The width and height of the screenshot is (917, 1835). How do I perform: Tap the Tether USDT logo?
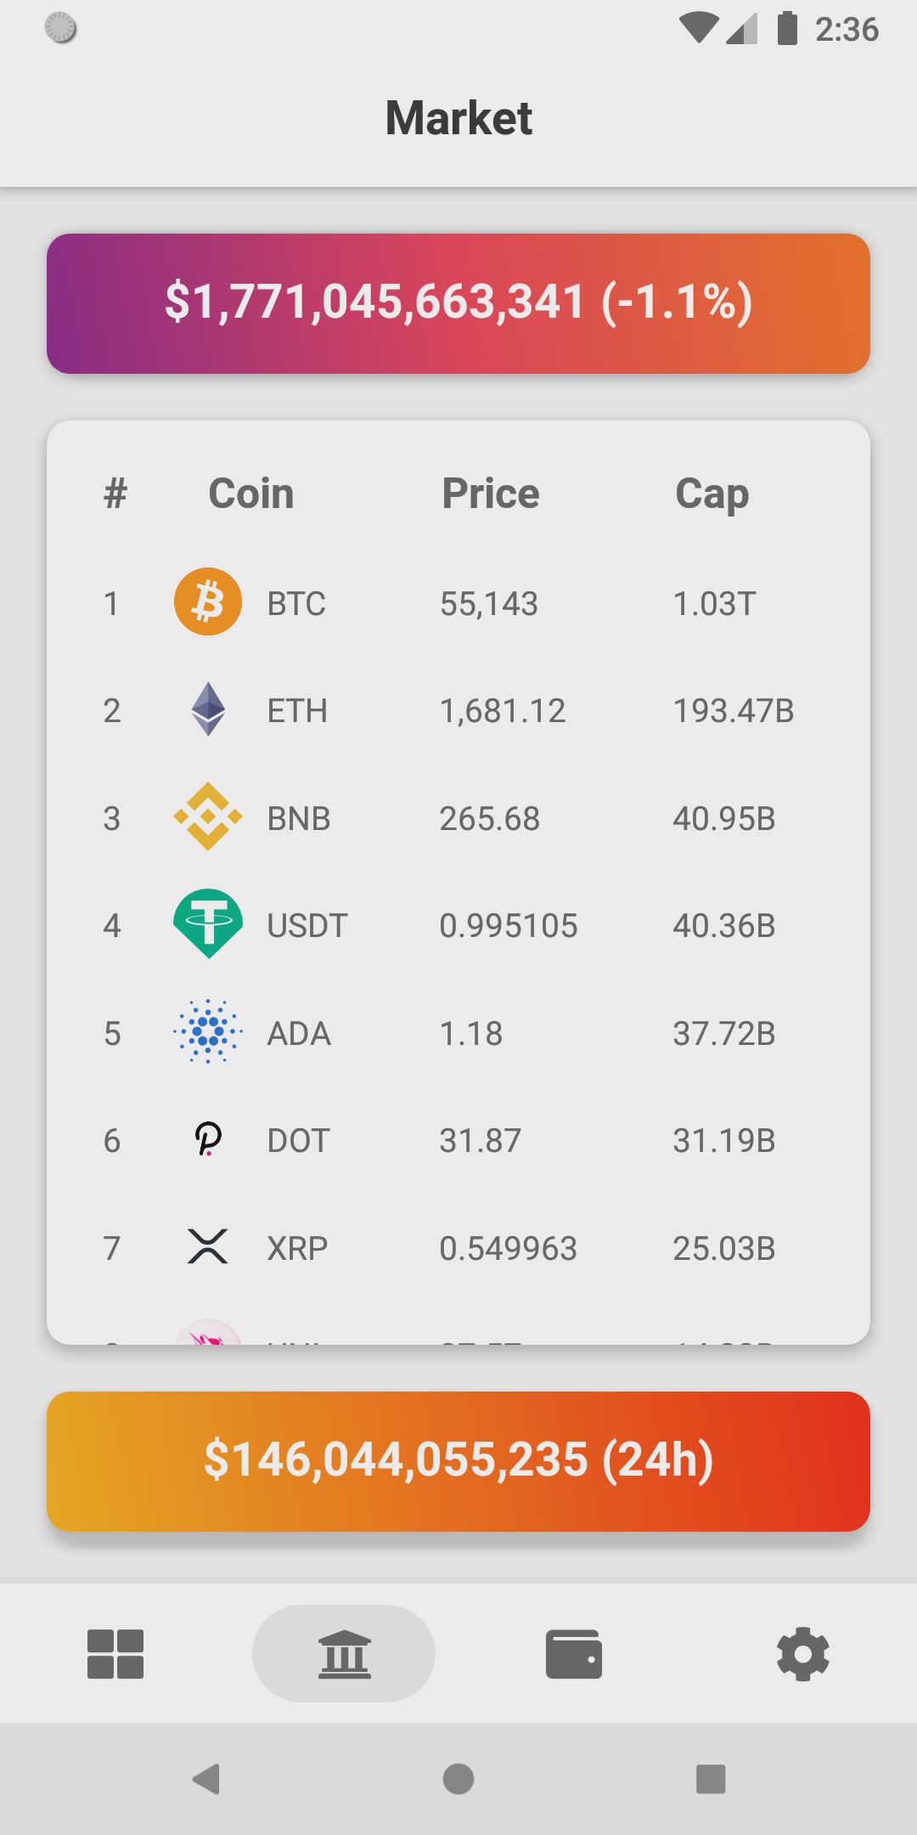[x=208, y=924]
